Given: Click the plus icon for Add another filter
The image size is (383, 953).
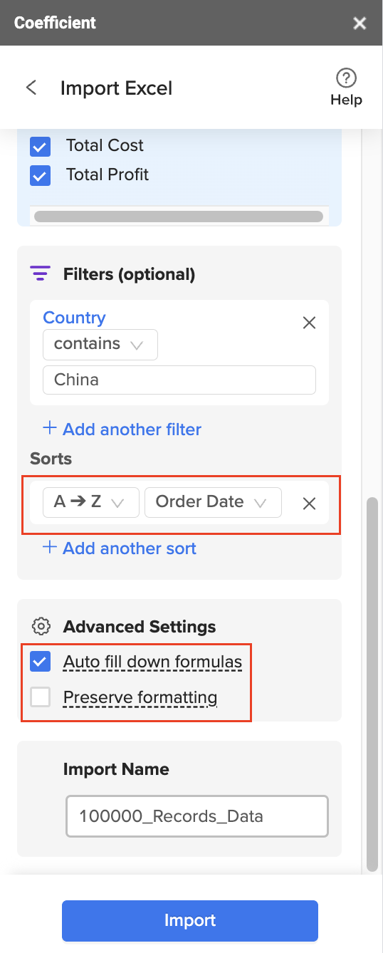Looking at the screenshot, I should pos(50,428).
